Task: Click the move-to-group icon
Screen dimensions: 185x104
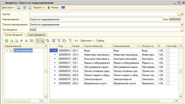Action: coord(48,41)
